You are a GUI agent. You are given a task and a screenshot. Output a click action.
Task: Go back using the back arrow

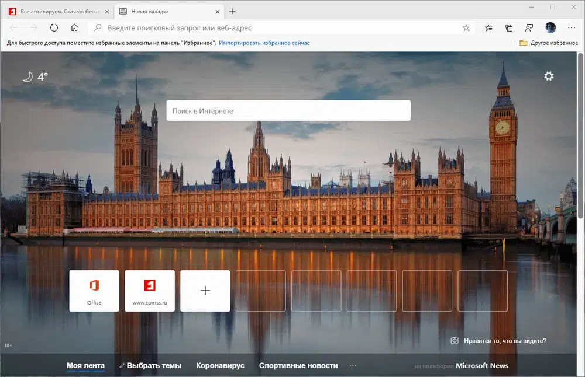tap(12, 27)
